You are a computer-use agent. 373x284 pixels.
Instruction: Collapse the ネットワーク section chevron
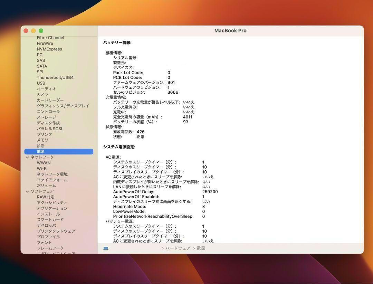pos(27,157)
